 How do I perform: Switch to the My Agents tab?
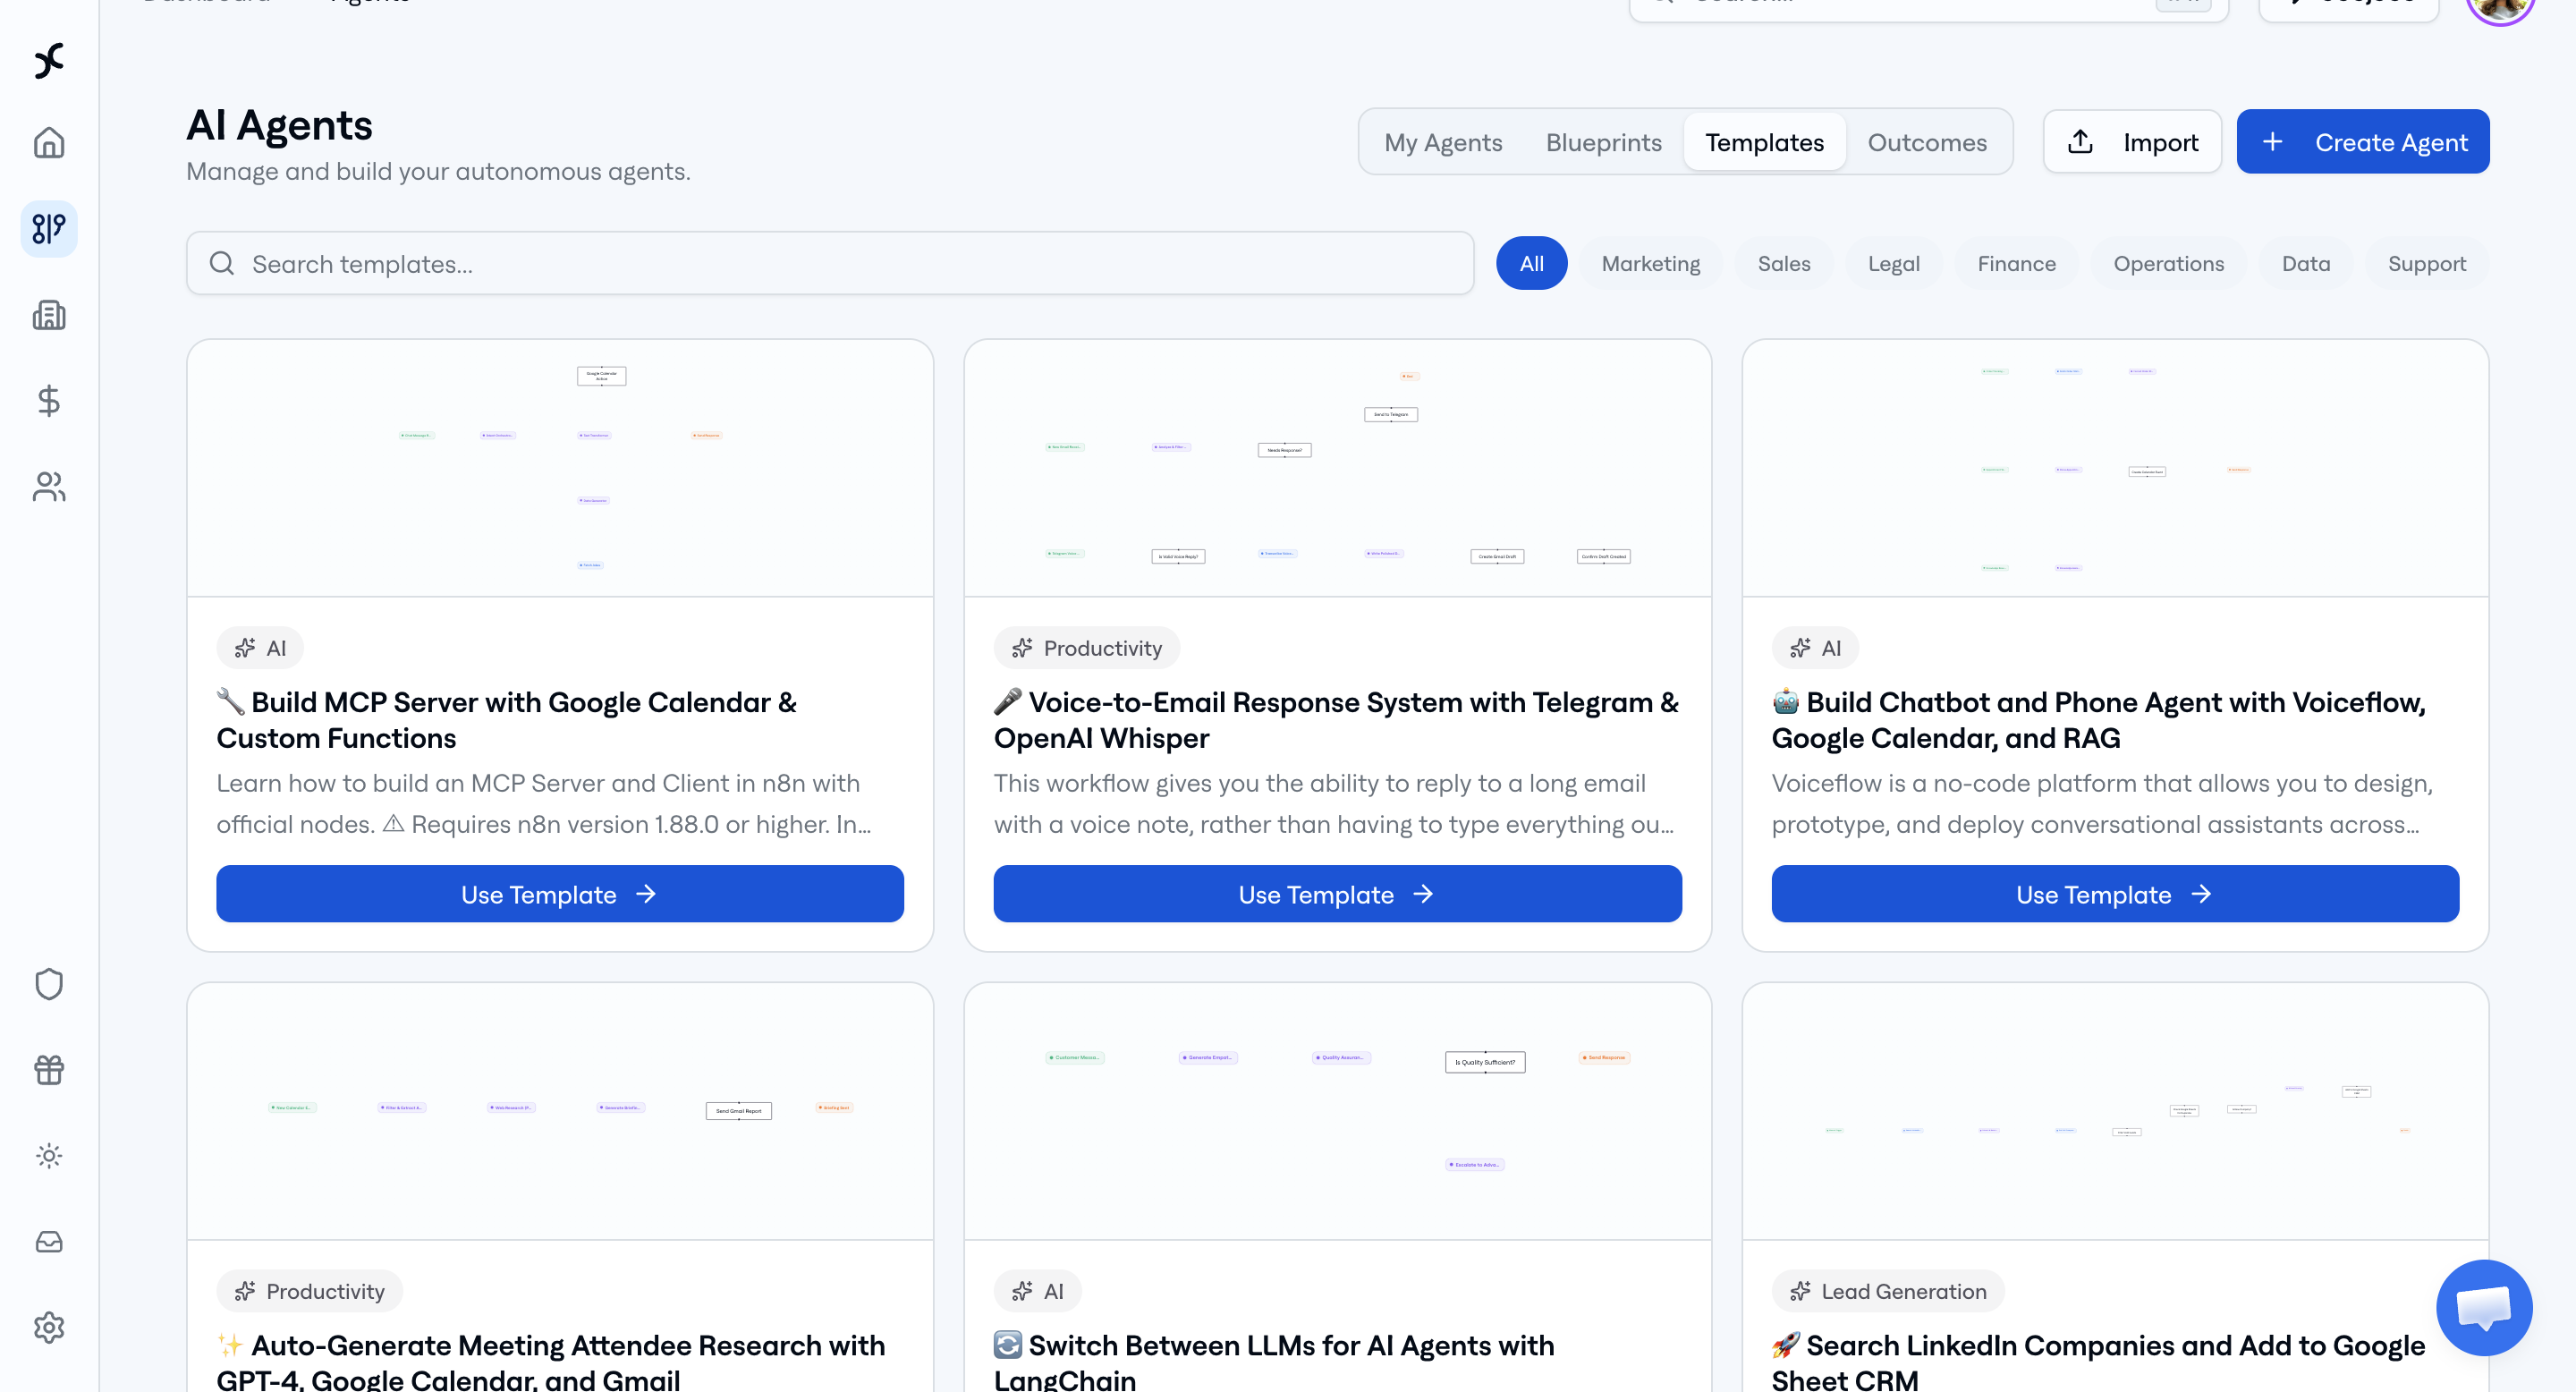(x=1443, y=143)
